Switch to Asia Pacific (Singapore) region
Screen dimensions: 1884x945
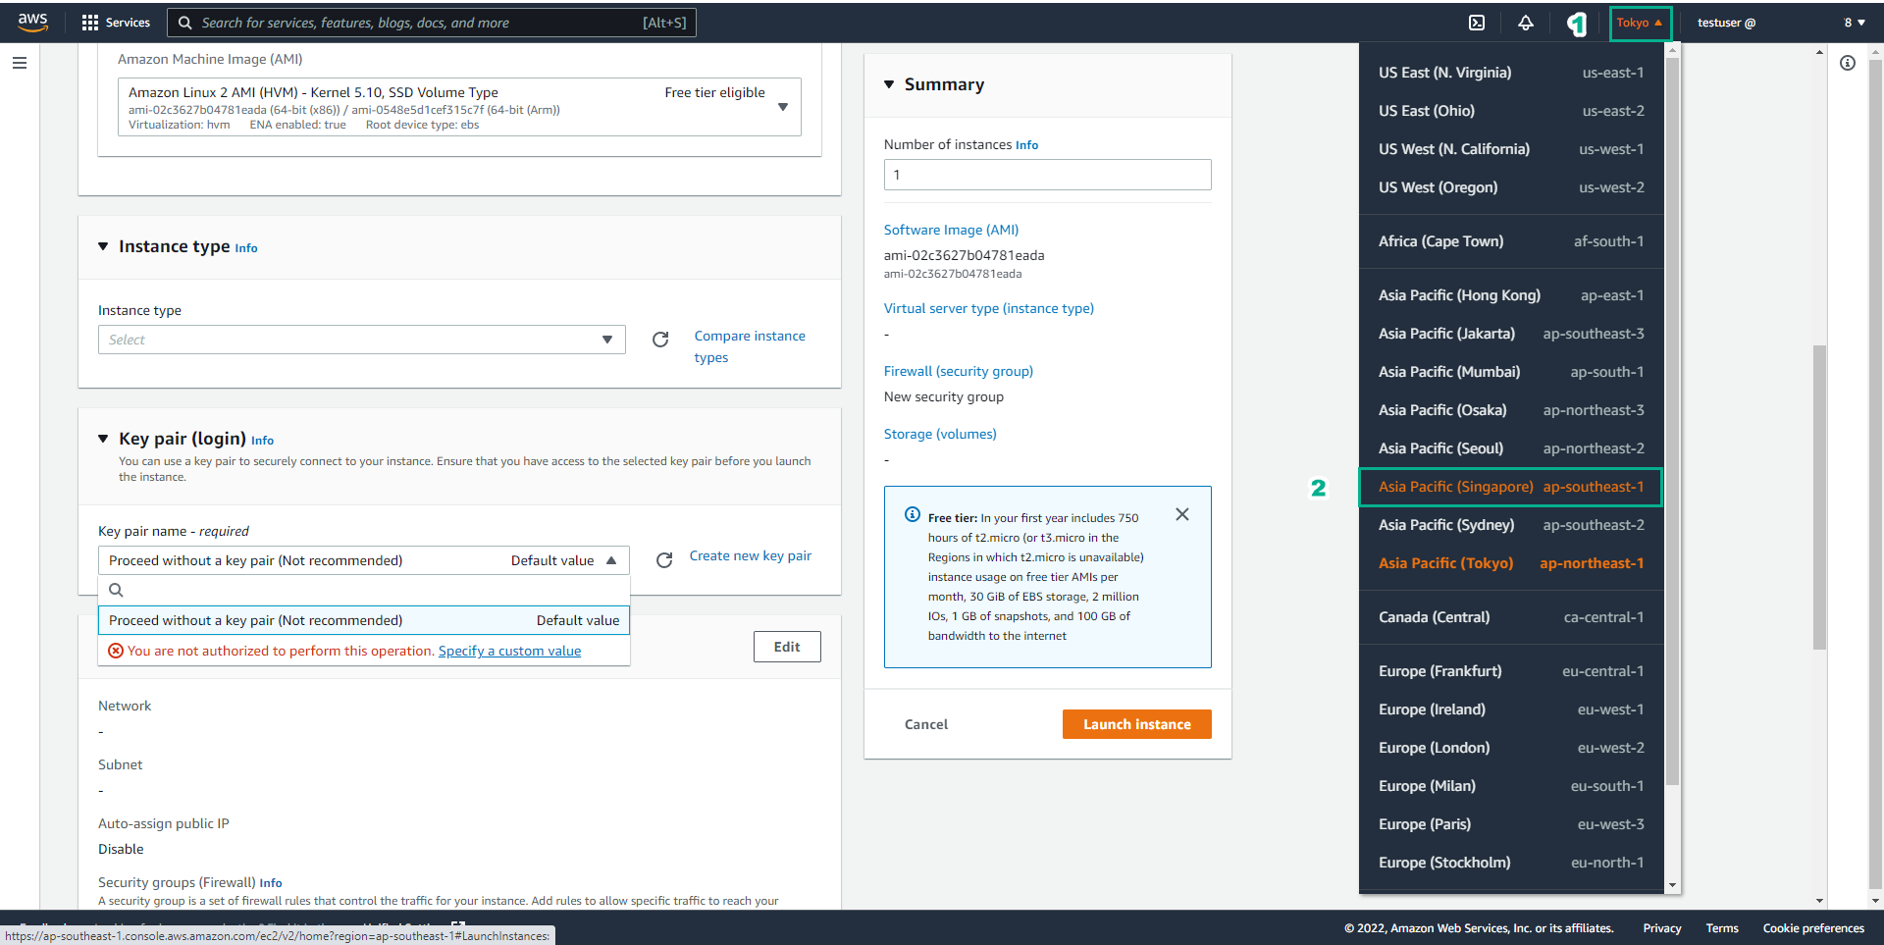point(1511,487)
